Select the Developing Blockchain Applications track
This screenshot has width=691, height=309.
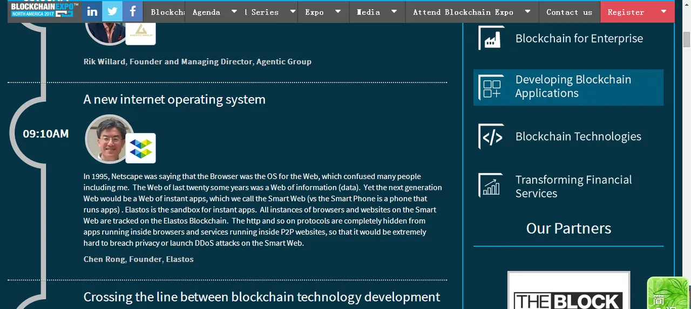pos(568,87)
